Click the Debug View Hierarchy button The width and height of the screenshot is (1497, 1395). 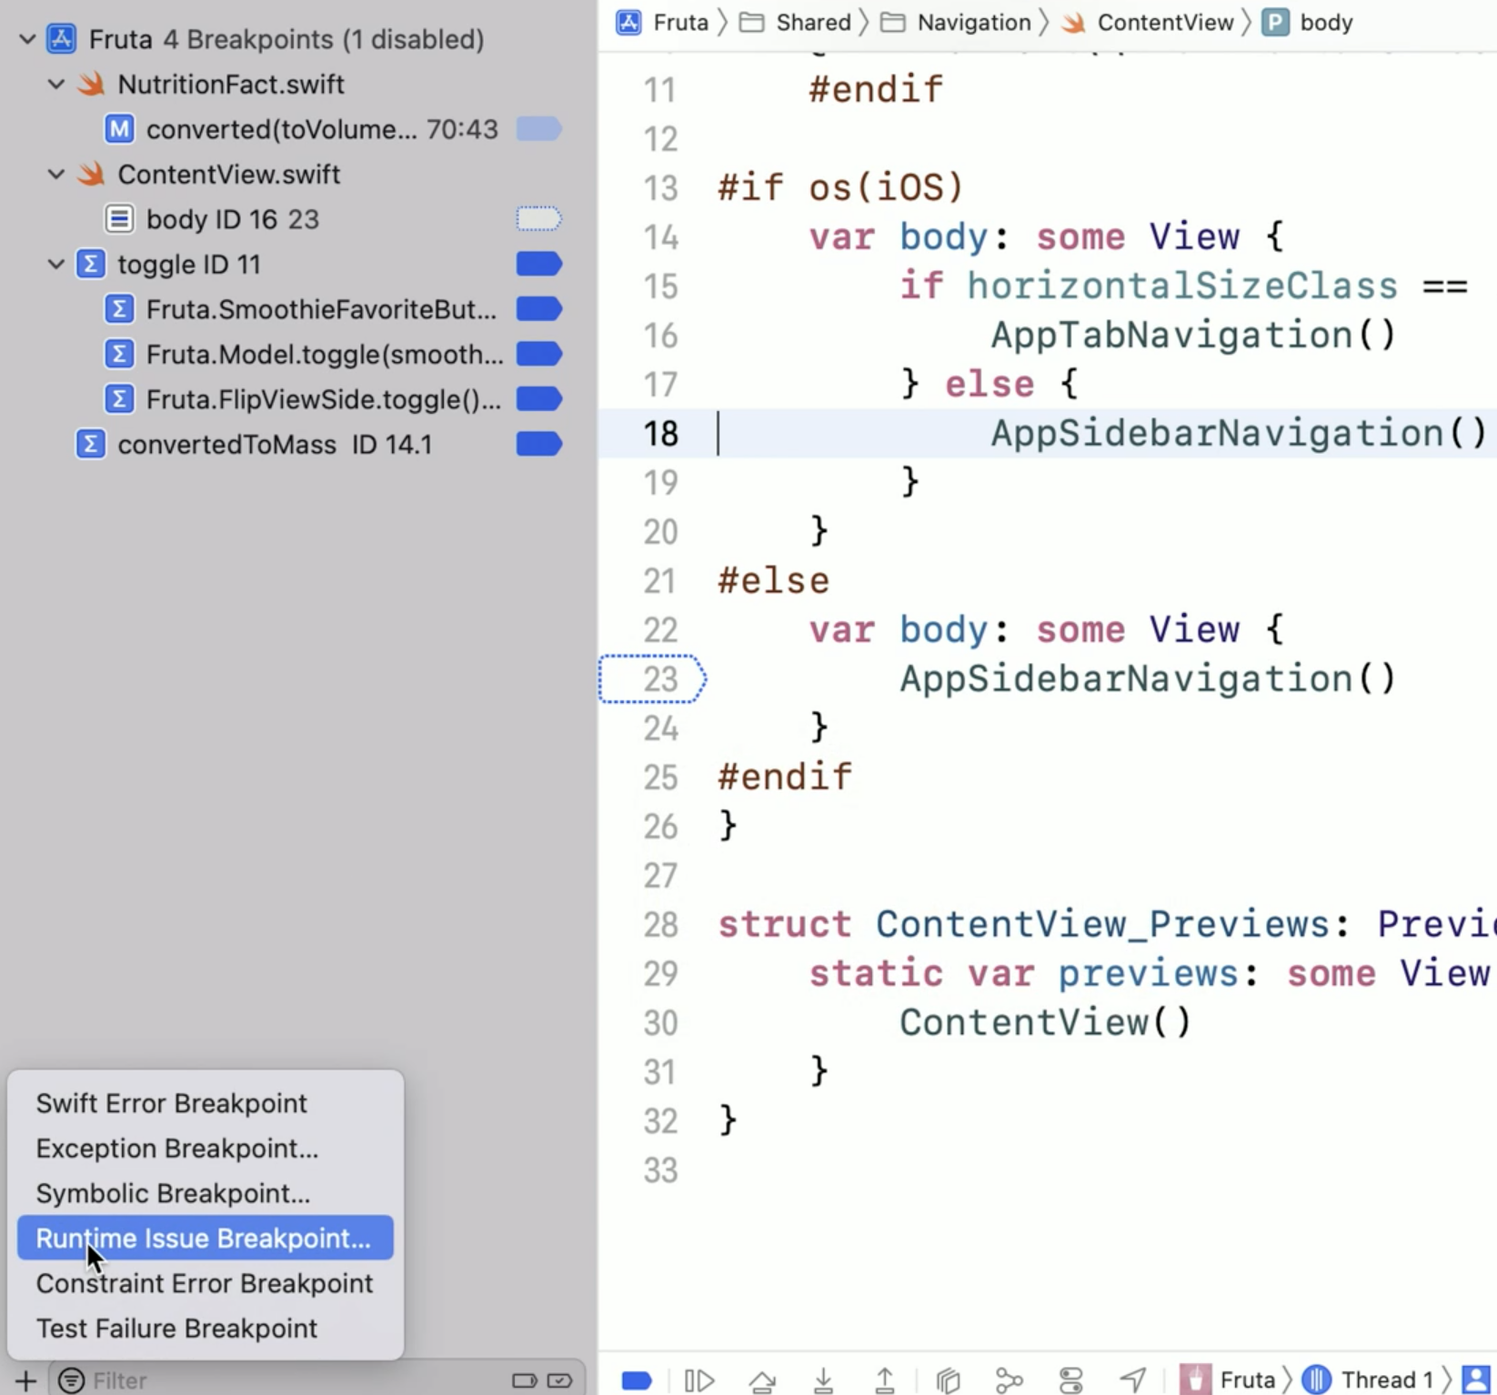coord(948,1380)
